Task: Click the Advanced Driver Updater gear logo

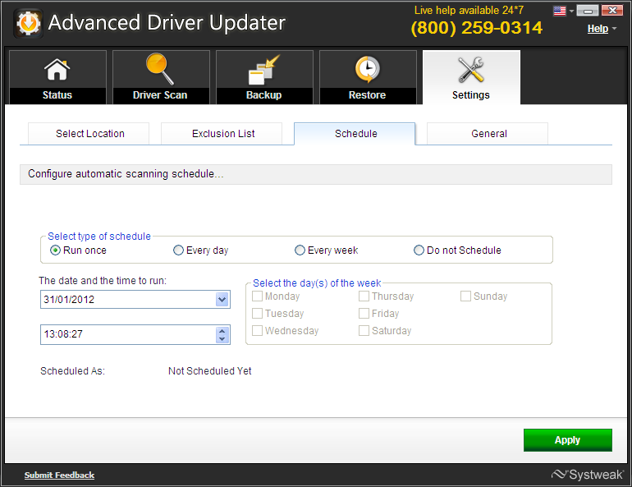Action: coord(28,23)
